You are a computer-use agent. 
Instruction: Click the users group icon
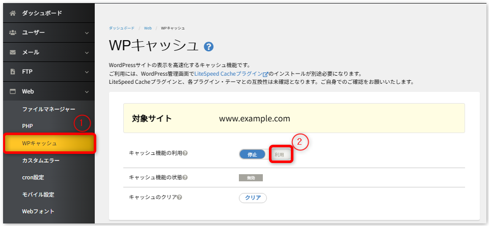(x=13, y=33)
